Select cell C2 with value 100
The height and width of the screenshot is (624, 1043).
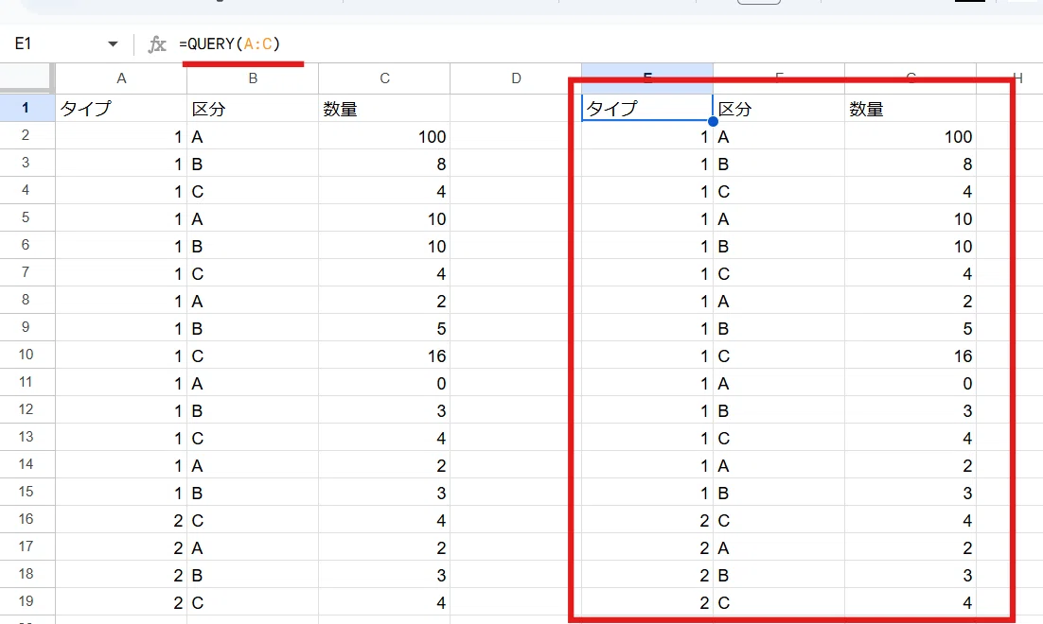[384, 135]
